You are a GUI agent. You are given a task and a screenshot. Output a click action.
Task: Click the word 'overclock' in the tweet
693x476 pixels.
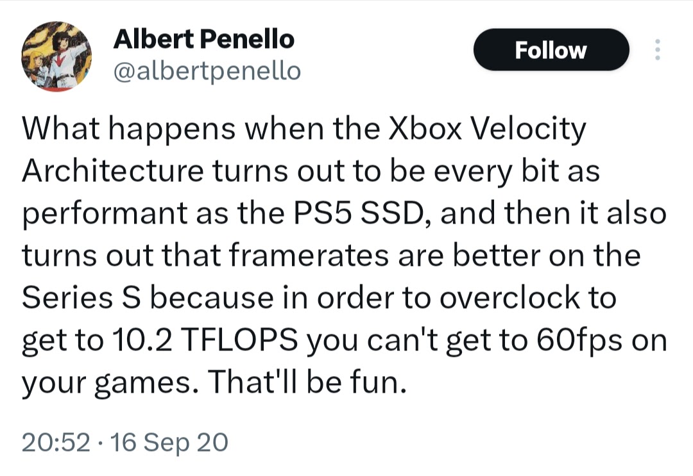[x=509, y=297]
